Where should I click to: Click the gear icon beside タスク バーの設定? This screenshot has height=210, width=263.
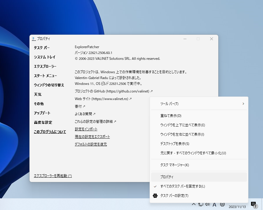pyautogui.click(x=155, y=196)
